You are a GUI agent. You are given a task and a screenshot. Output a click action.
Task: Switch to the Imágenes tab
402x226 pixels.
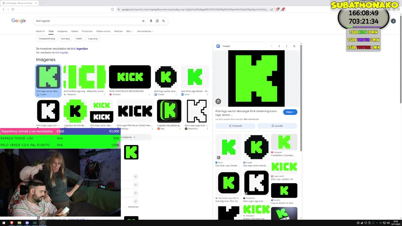62,31
